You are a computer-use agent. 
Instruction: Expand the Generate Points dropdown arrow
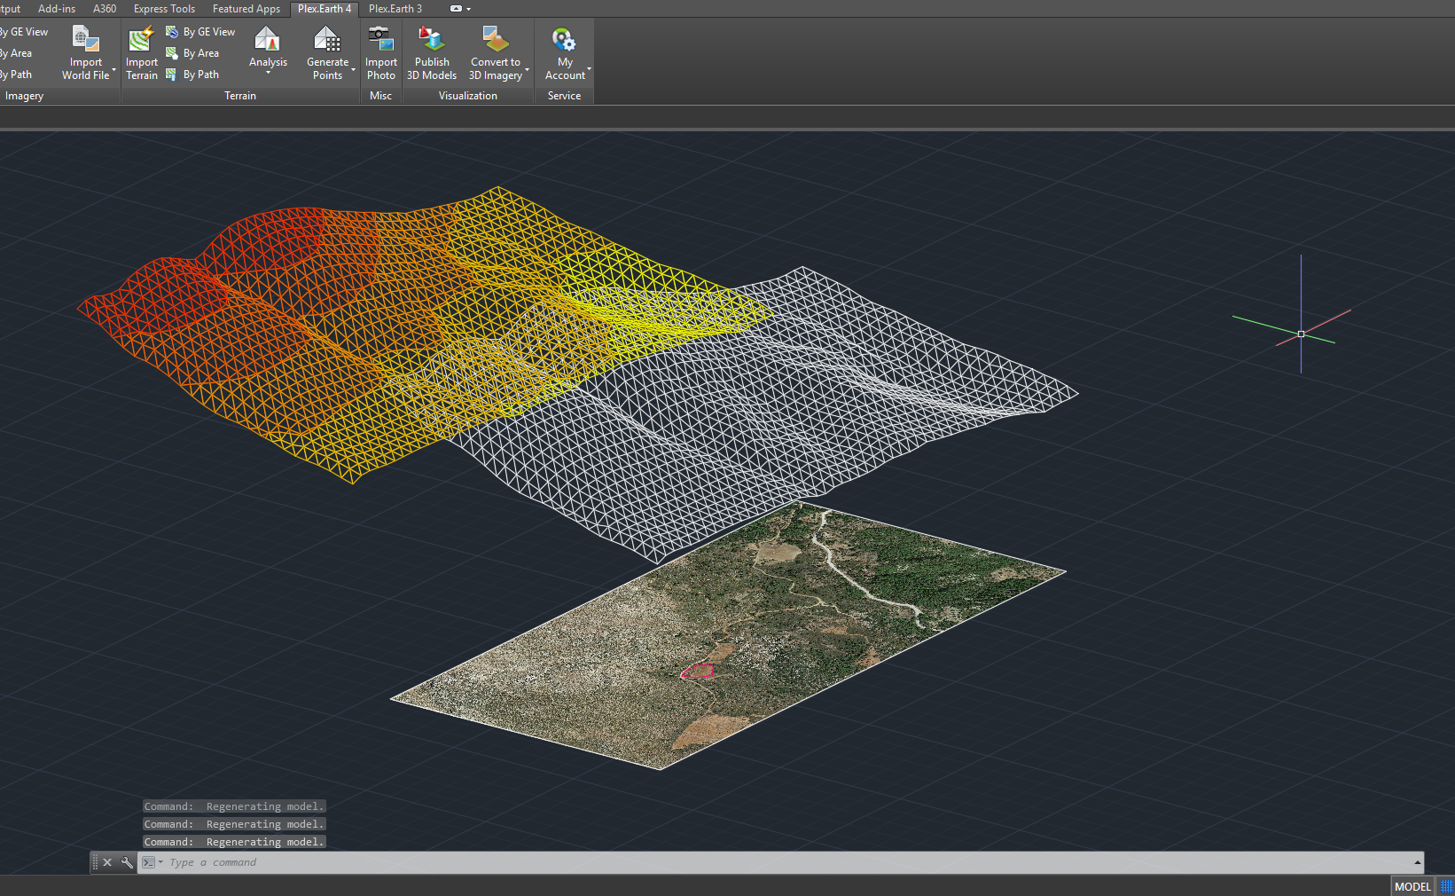354,69
